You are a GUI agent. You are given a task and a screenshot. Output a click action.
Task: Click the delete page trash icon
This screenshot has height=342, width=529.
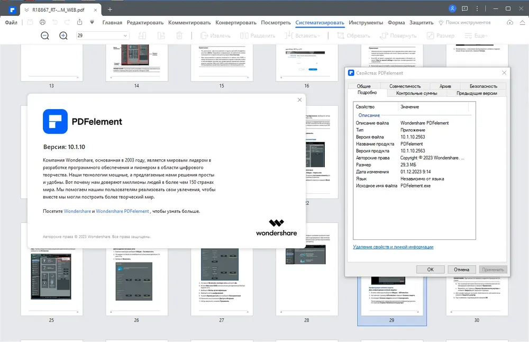pos(179,35)
